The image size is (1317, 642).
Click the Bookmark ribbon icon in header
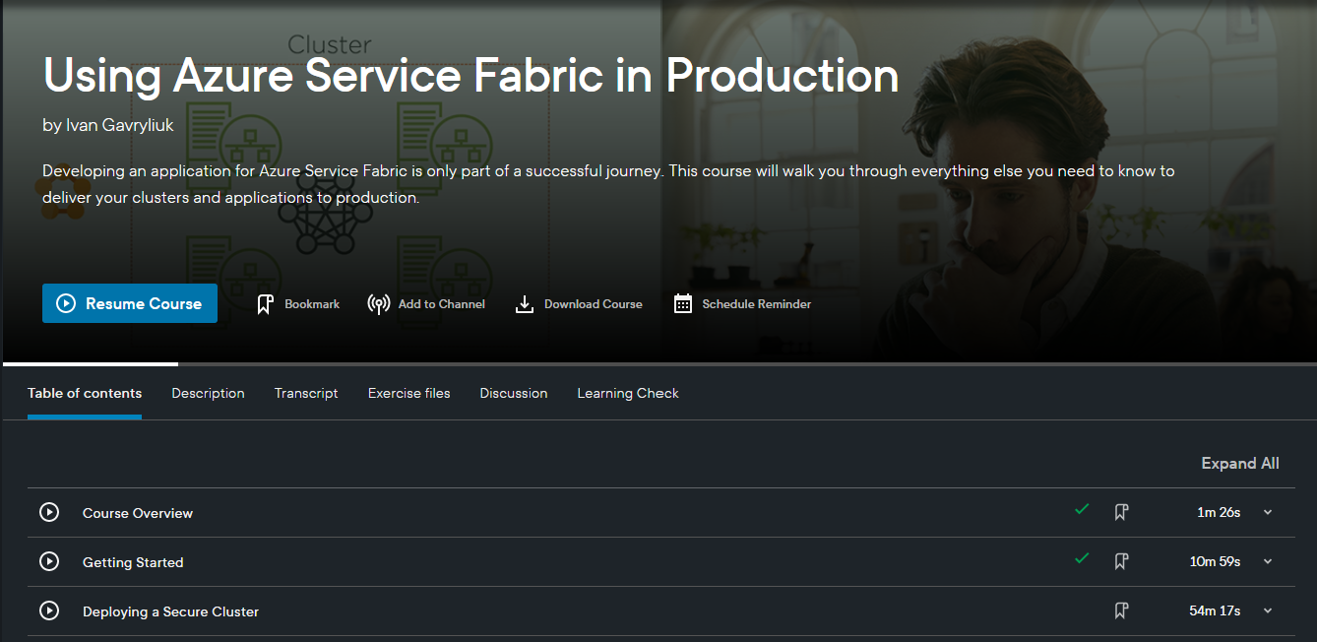pos(265,304)
